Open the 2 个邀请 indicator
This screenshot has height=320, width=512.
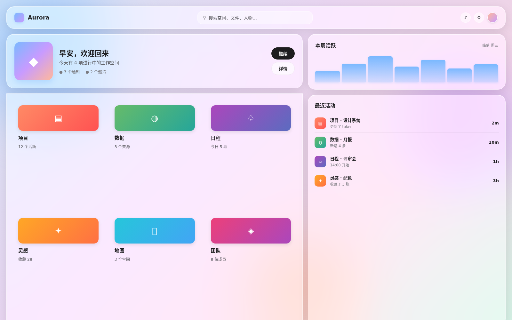click(x=96, y=72)
